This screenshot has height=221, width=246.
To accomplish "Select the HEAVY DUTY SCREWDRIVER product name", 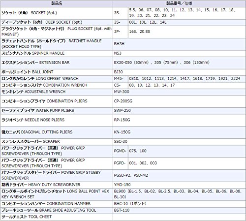I will tap(57, 185).
